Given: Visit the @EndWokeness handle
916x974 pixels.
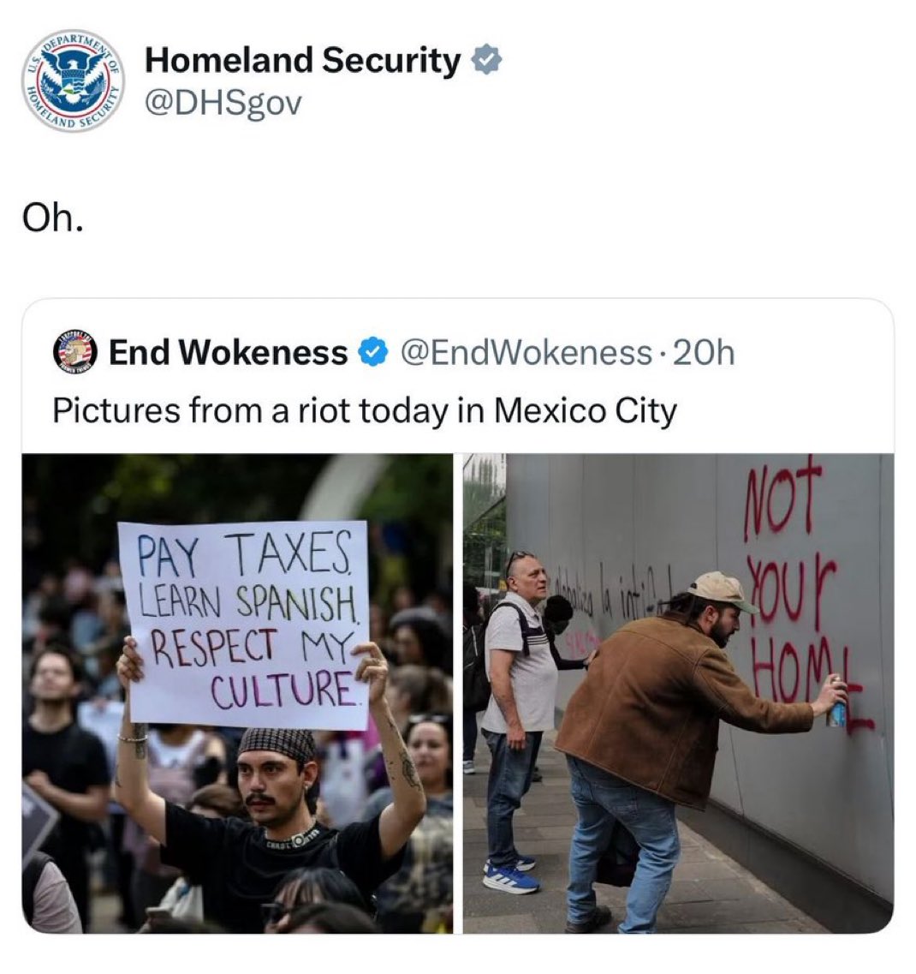Looking at the screenshot, I should pyautogui.click(x=526, y=353).
